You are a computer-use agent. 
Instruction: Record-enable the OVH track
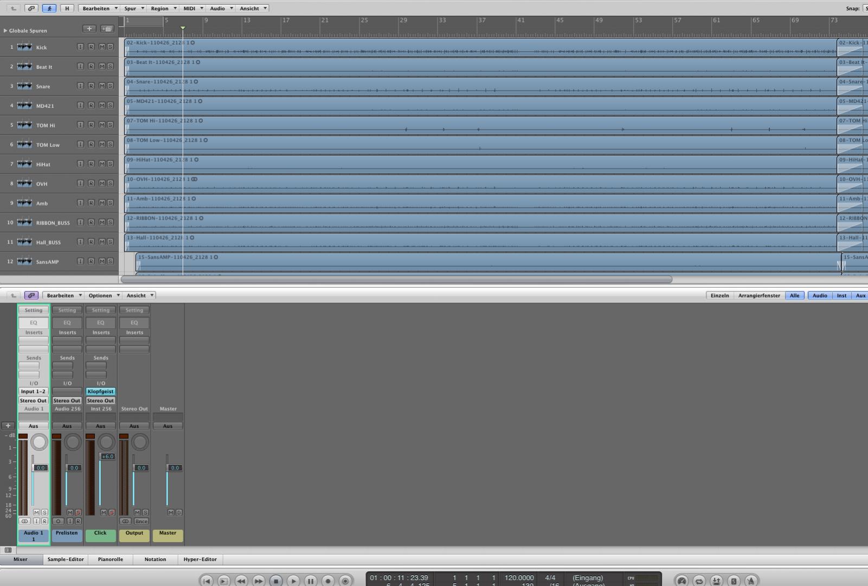click(x=91, y=183)
